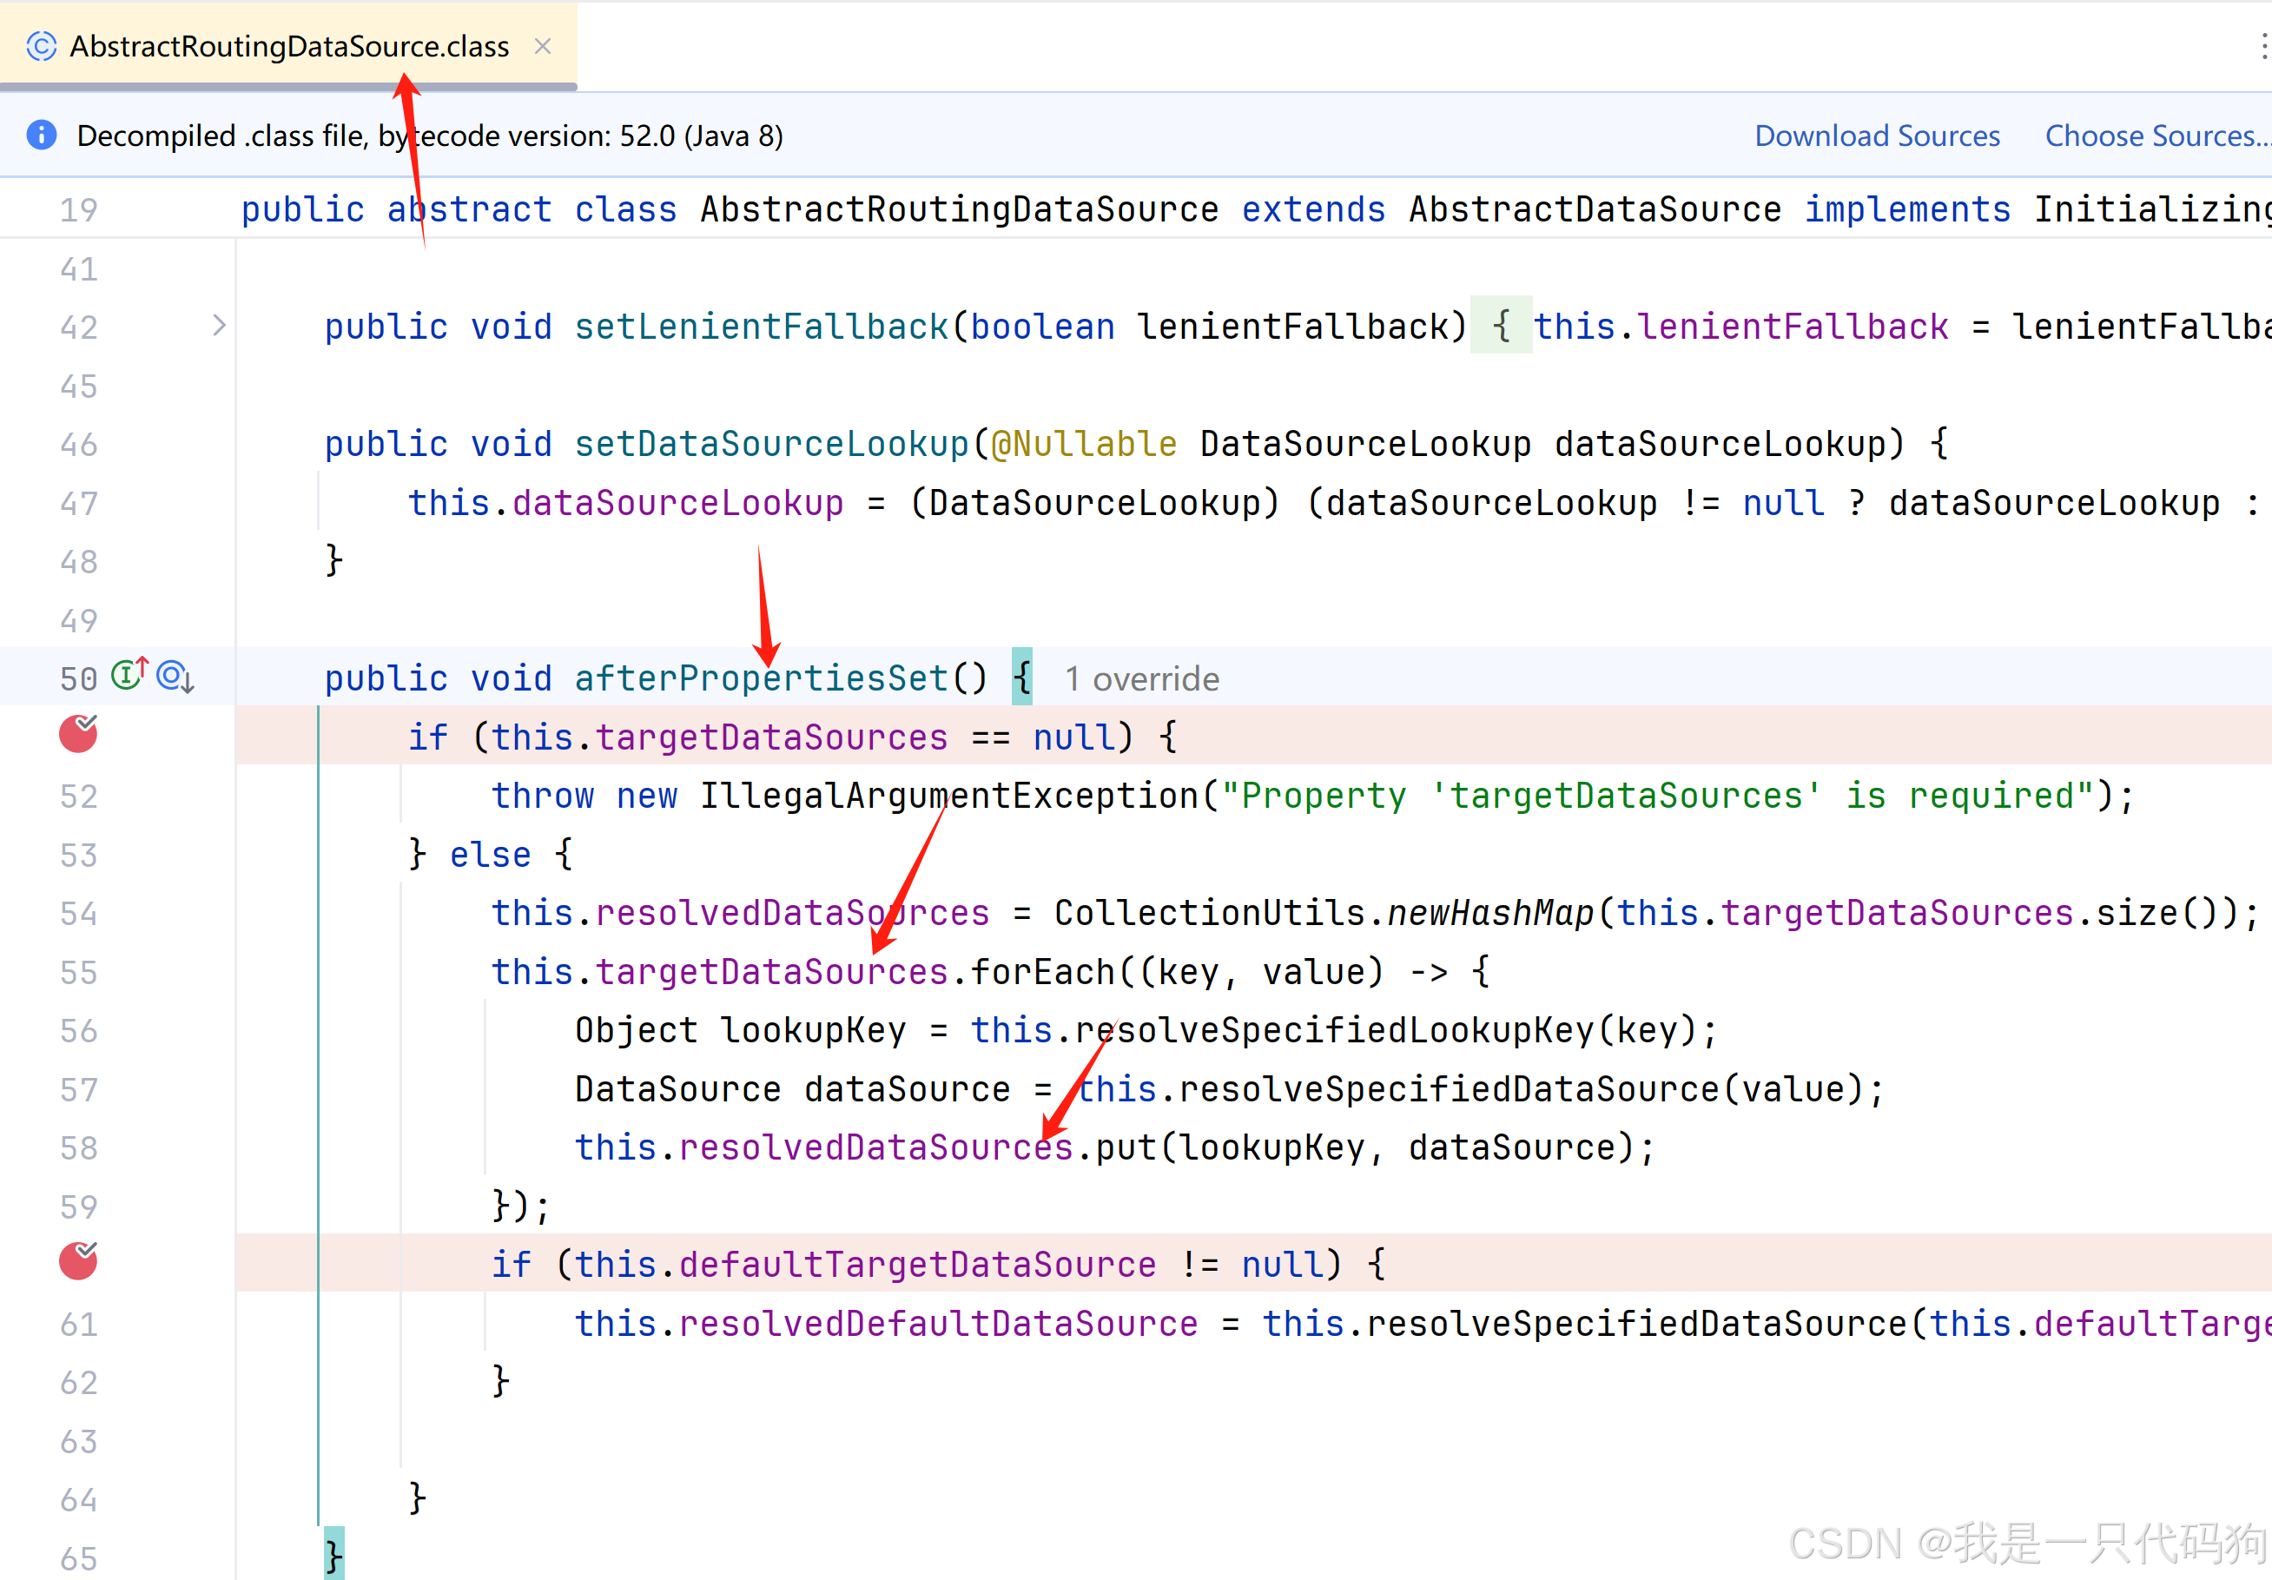Expand folded setLenientFallback method chevron
Image resolution: width=2272 pixels, height=1580 pixels.
(x=219, y=326)
